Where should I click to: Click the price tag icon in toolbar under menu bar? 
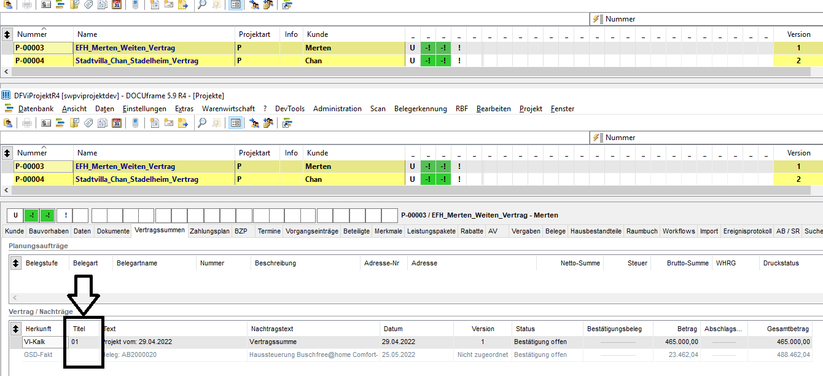point(88,123)
